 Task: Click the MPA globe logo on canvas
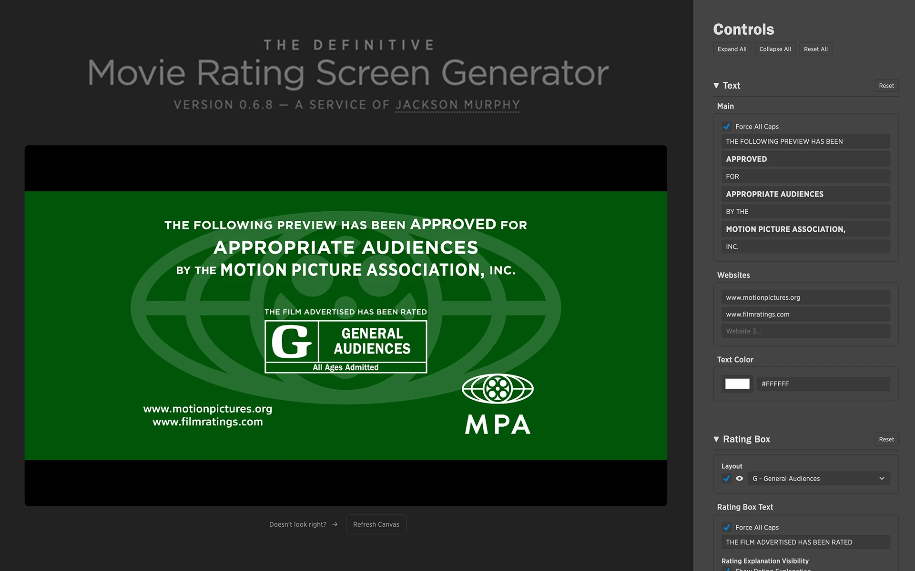498,389
